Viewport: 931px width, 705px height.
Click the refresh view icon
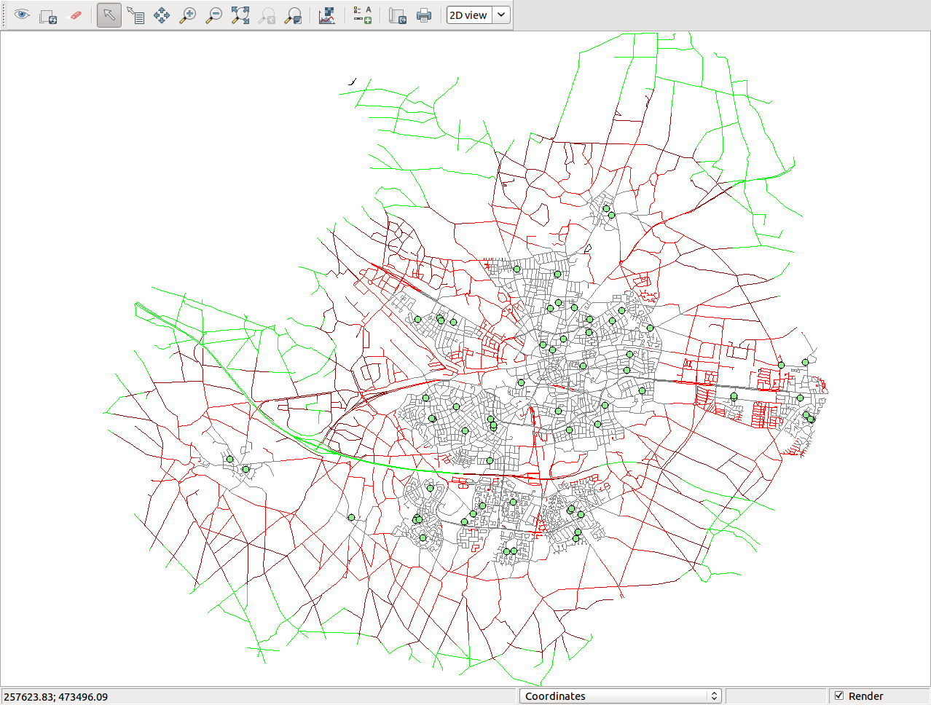click(48, 15)
